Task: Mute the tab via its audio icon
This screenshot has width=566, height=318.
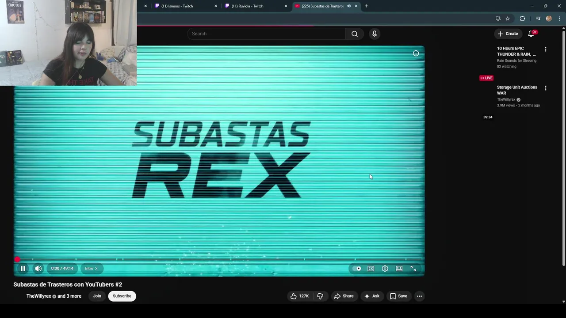Action: pyautogui.click(x=349, y=6)
